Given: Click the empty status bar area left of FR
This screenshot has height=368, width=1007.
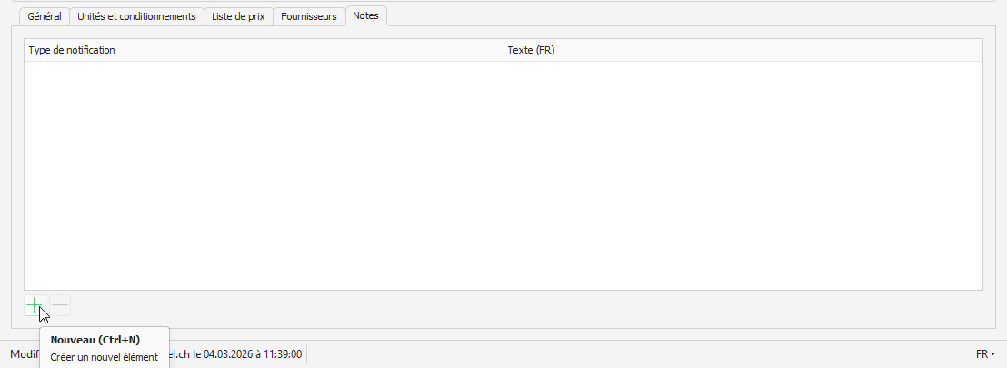Looking at the screenshot, I should (636, 353).
